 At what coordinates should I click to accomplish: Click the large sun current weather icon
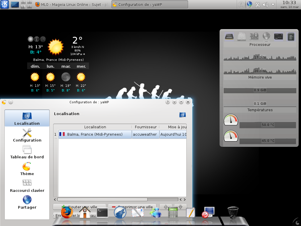pyautogui.click(x=56, y=47)
